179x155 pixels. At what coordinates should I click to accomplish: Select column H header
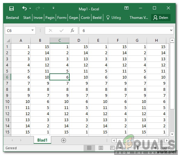[156, 41]
